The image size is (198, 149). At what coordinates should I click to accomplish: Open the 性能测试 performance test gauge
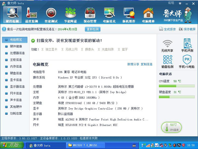click(51, 15)
